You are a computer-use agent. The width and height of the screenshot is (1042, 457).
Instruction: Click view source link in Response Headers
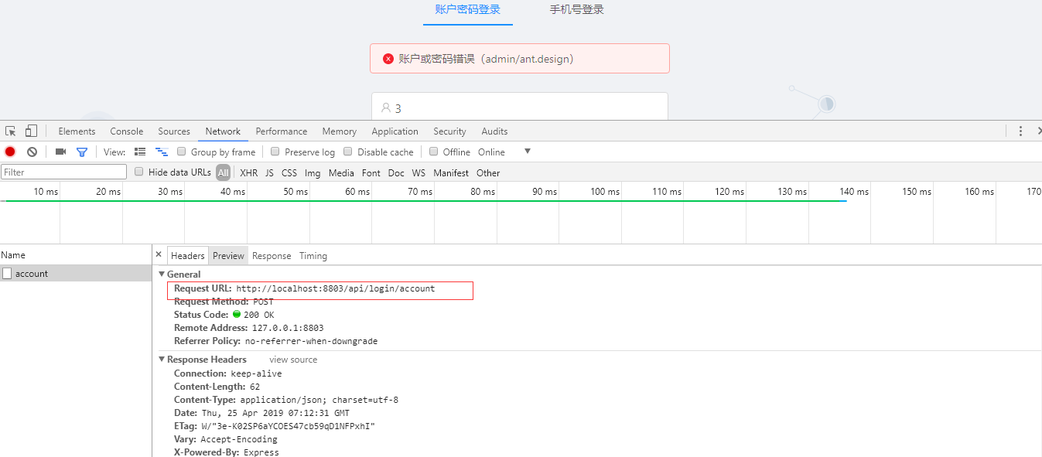(x=293, y=360)
